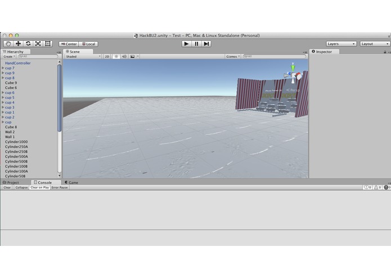391x278 pixels.
Task: Open scene effects dropdown arrow
Action: coord(138,57)
